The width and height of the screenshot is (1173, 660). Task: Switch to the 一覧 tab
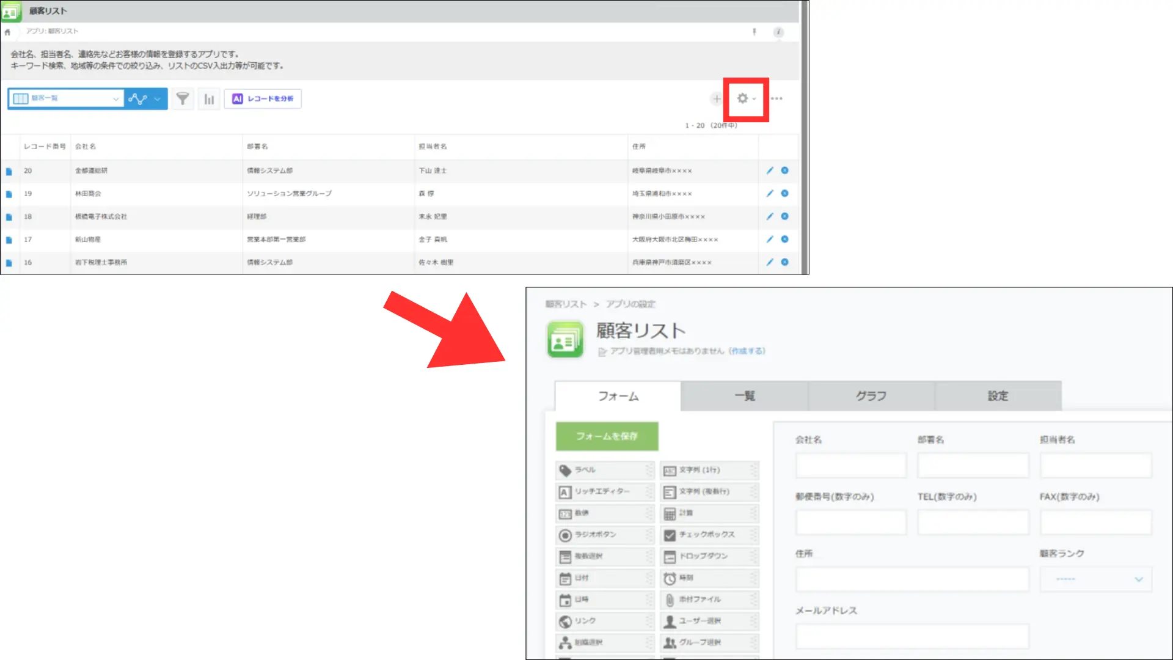click(744, 396)
